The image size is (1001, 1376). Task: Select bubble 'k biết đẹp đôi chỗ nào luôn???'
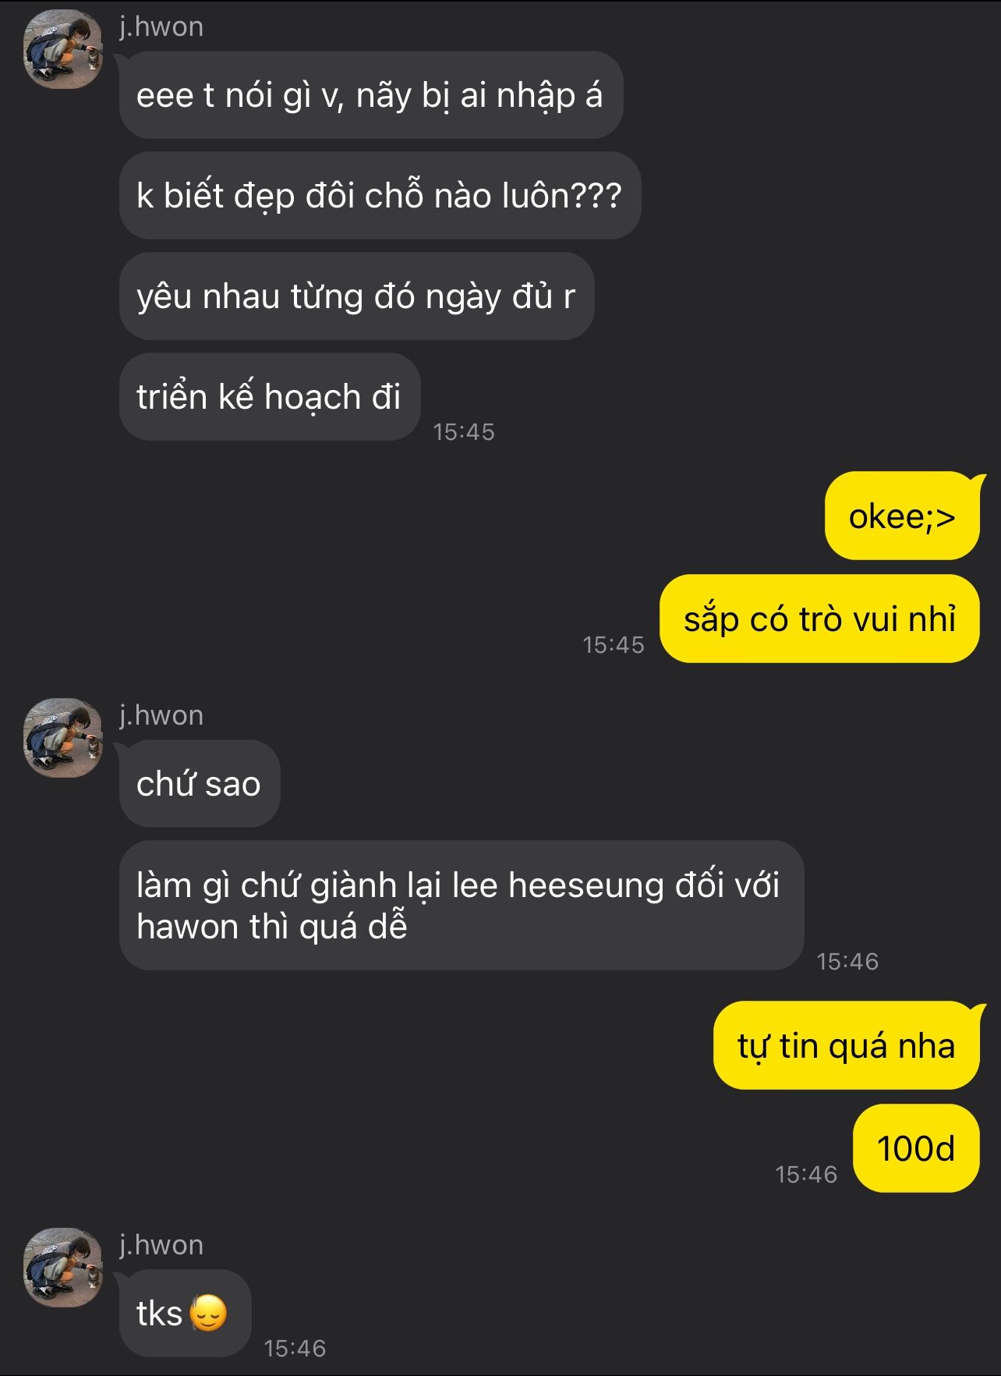click(380, 196)
